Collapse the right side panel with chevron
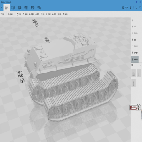The height and width of the screenshot is (142, 142). click(132, 20)
